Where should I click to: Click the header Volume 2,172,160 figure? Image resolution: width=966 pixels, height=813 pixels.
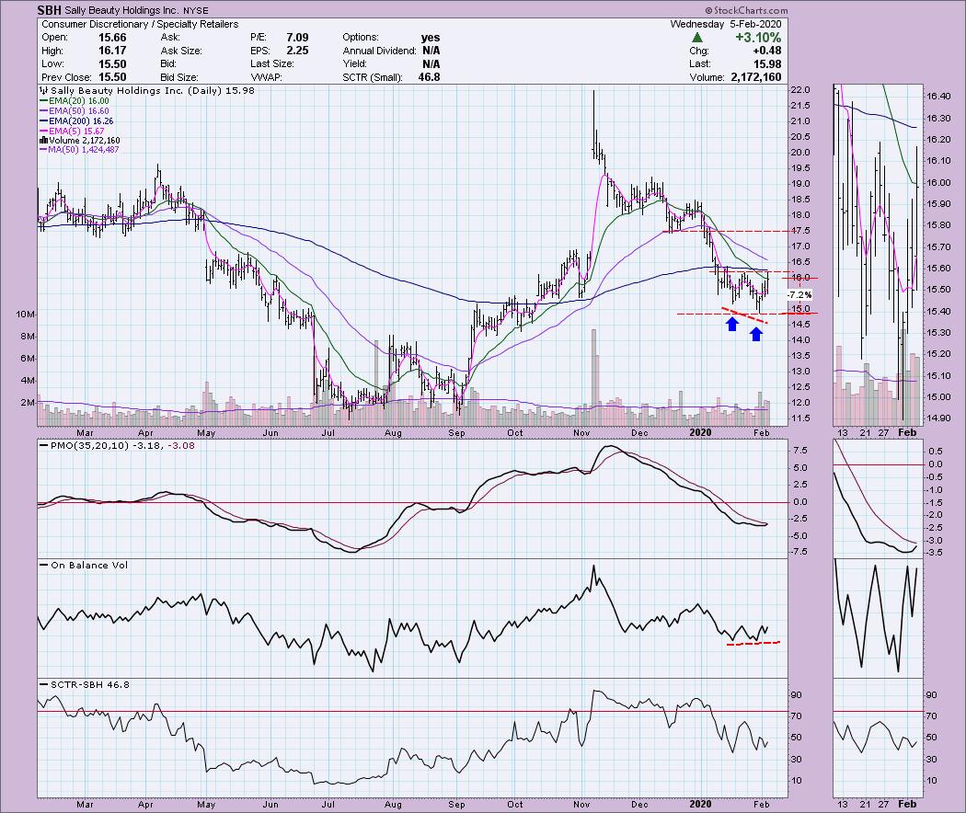tap(756, 77)
